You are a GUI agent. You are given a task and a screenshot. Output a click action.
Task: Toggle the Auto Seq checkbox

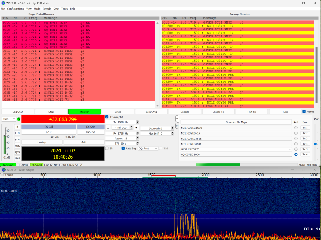coord(123,149)
